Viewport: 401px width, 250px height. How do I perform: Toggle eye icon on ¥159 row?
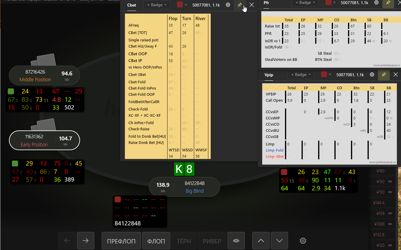point(390,213)
